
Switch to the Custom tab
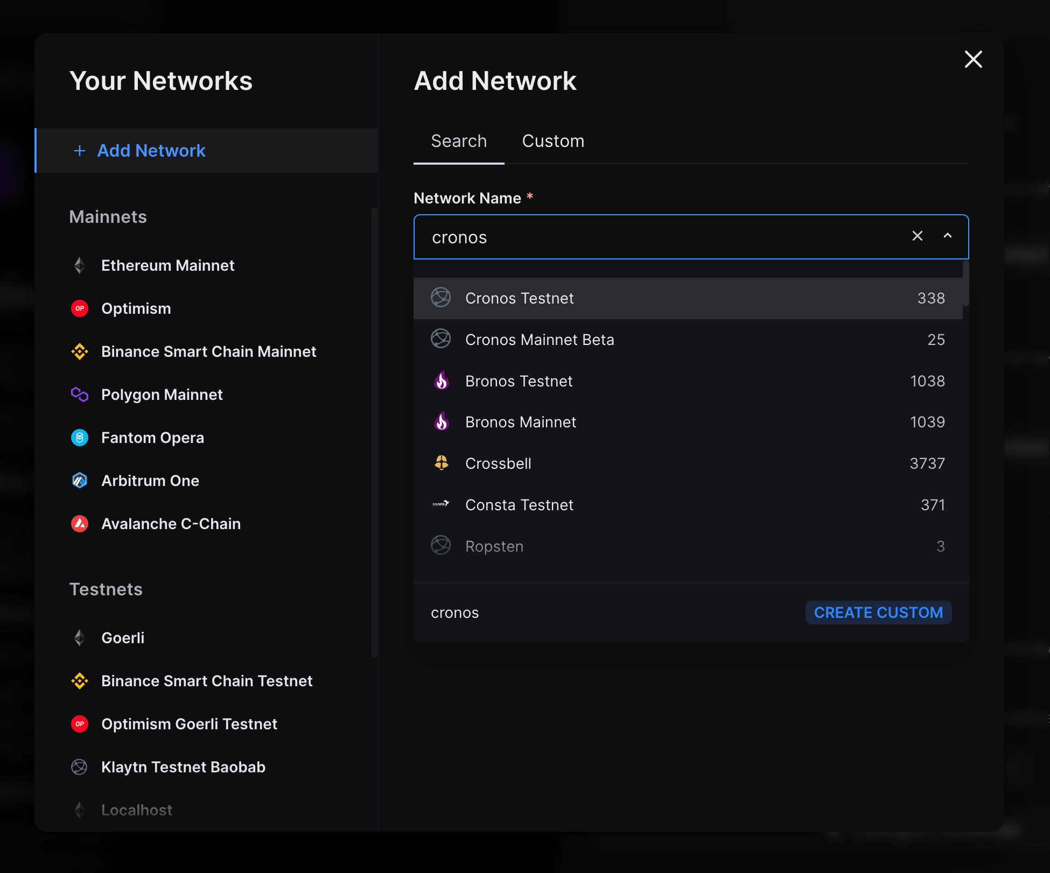coord(553,141)
